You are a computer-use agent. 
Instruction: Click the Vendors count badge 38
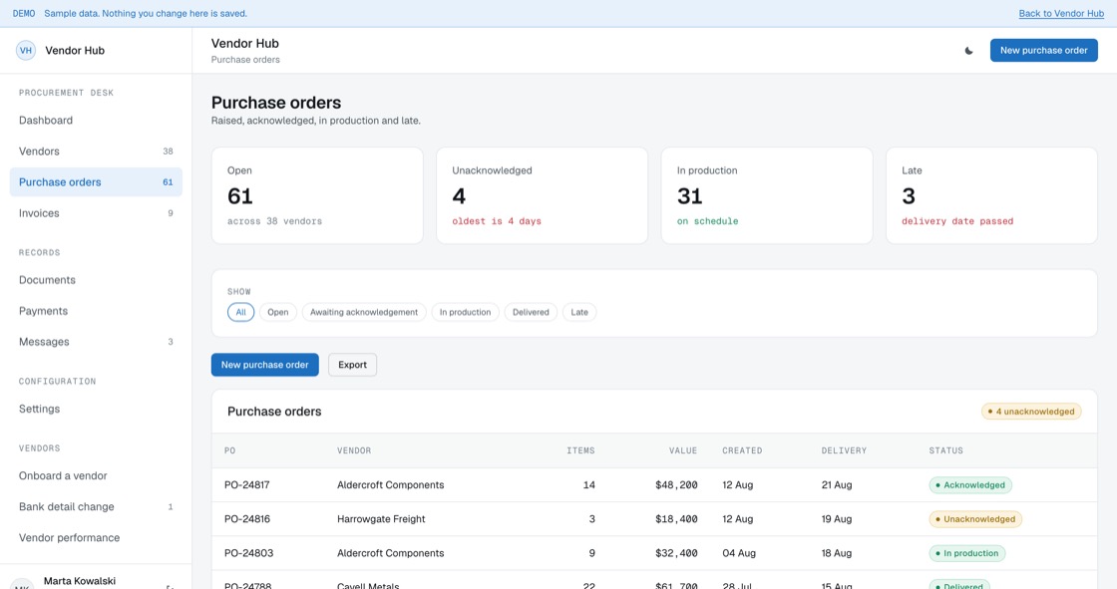pos(169,151)
